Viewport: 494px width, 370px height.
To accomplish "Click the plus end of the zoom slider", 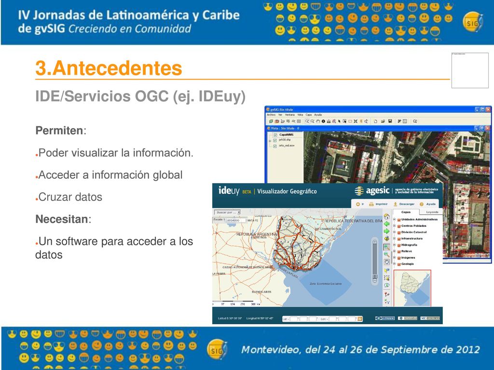I will click(374, 242).
